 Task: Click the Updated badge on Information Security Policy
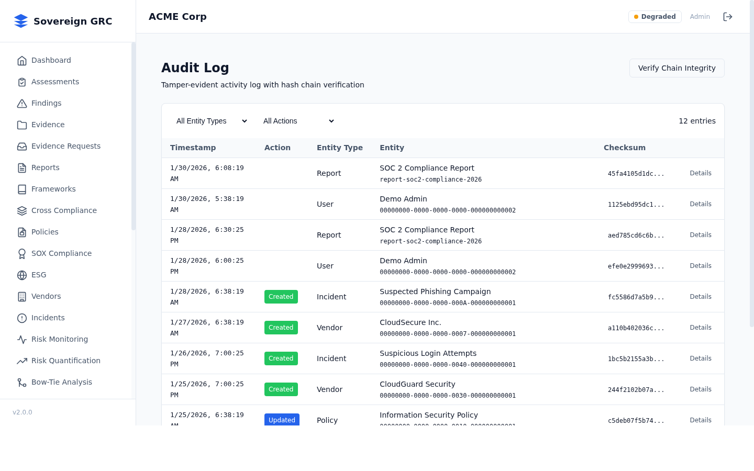(x=282, y=420)
